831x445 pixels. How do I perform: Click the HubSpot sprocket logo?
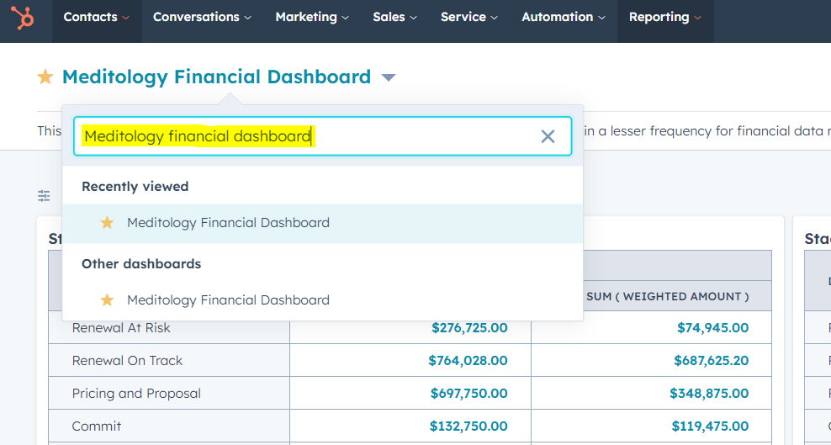pos(23,17)
